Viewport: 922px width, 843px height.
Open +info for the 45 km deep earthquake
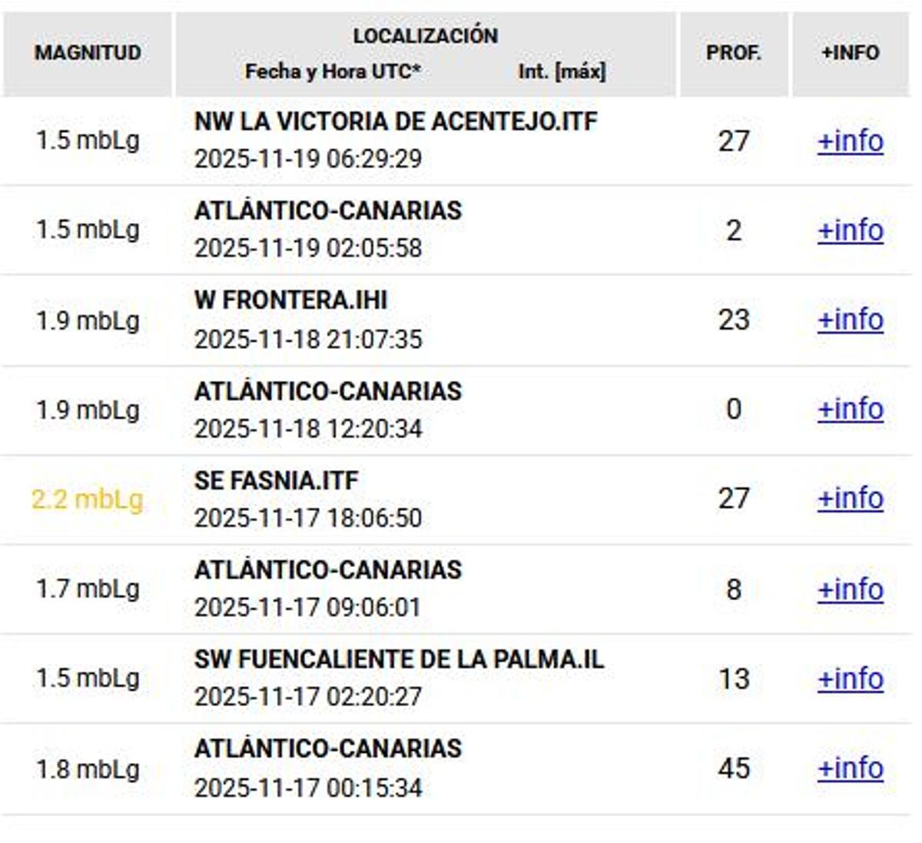click(850, 766)
